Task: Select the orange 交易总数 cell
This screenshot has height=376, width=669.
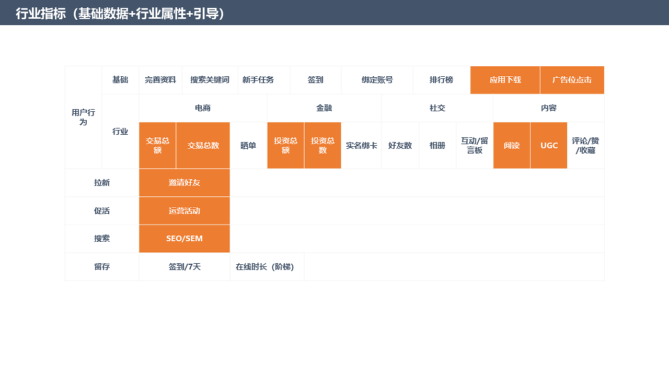Action: click(x=203, y=145)
